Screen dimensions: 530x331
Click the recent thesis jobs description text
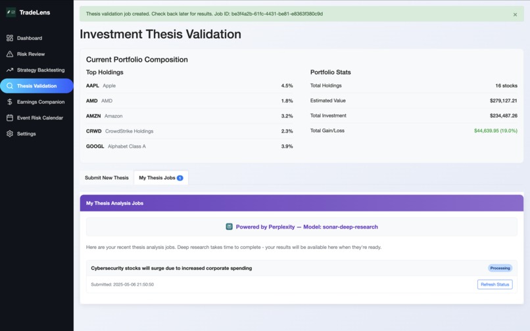point(233,247)
